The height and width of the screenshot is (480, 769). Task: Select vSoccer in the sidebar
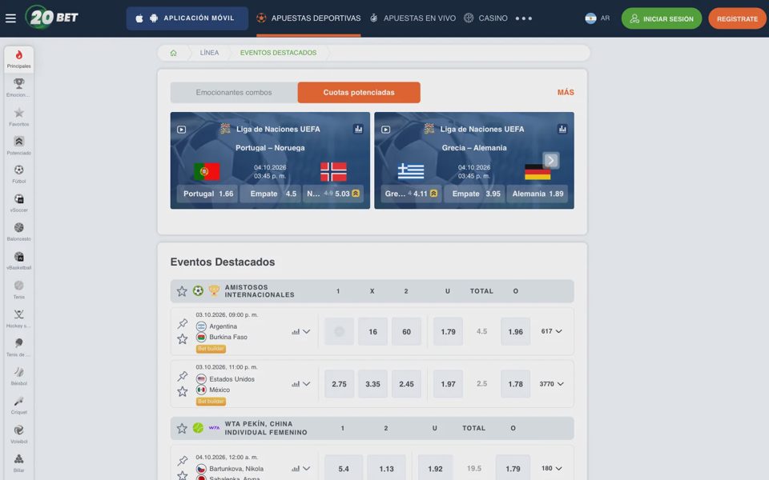18,203
